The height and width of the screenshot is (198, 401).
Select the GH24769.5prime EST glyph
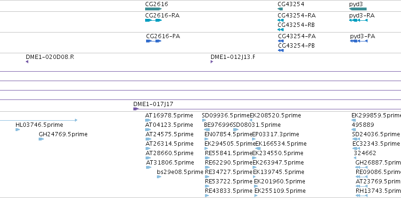pyautogui.click(x=41, y=139)
